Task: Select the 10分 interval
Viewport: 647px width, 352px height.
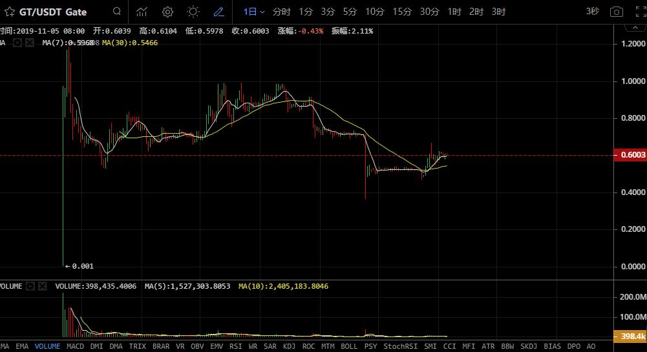Action: [x=375, y=12]
